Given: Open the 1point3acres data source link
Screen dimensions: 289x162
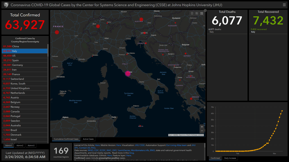Looking at the screenshot, I should (124, 150).
